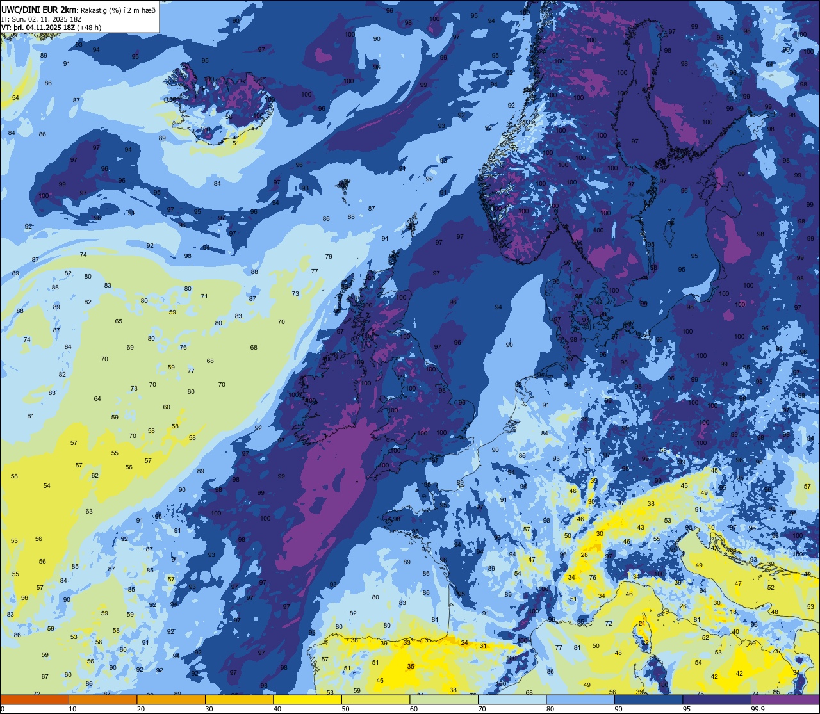Click the "VT: þri. 04.11.2025 18Z" valid time
The height and width of the screenshot is (714, 820).
[x=38, y=28]
